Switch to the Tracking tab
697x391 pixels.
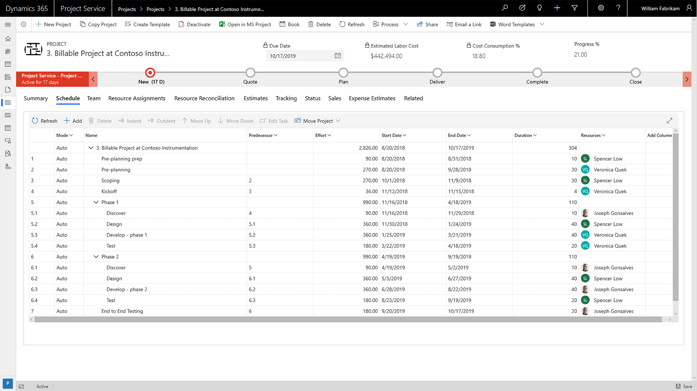(286, 98)
